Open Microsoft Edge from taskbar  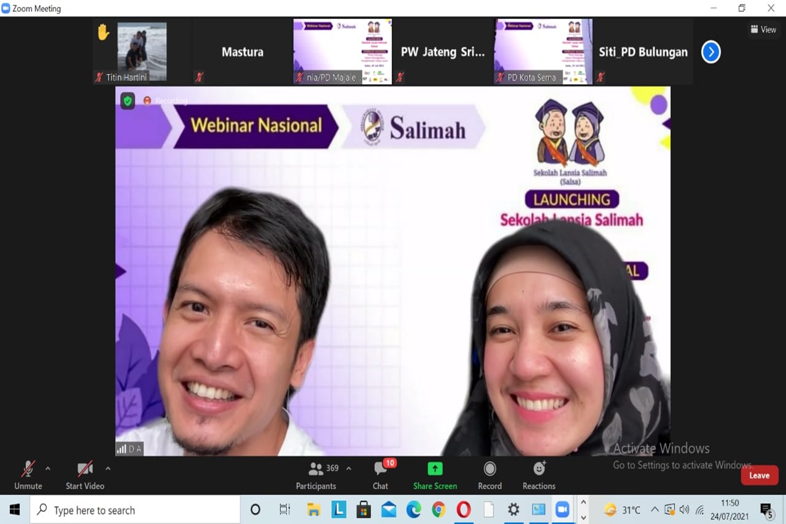[x=414, y=510]
